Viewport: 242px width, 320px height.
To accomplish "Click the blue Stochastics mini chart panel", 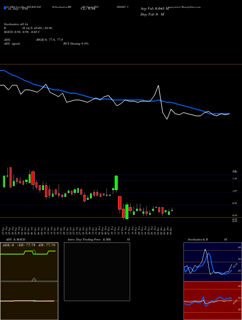I will (x=212, y=262).
